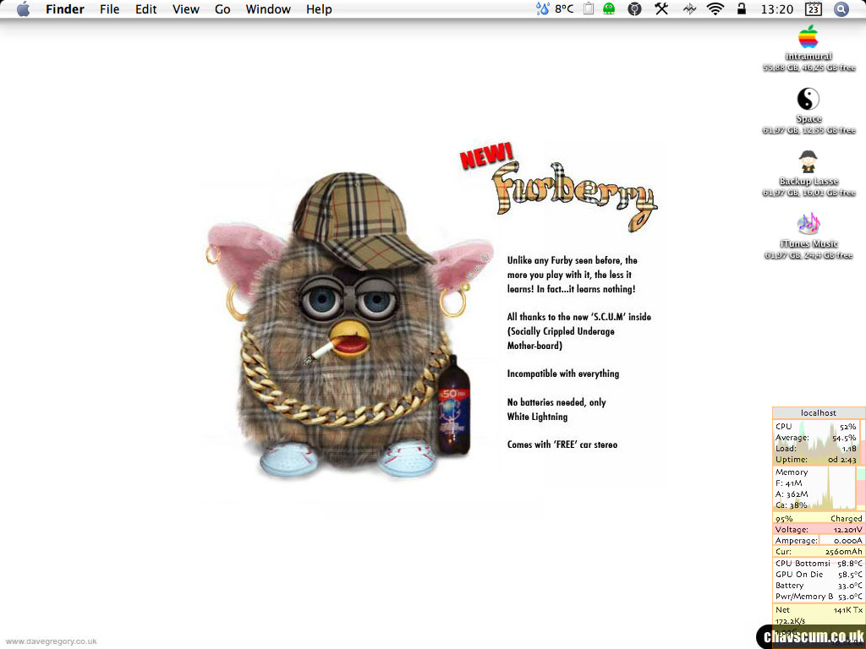
Task: Click the Memory graph header
Action: pyautogui.click(x=792, y=472)
